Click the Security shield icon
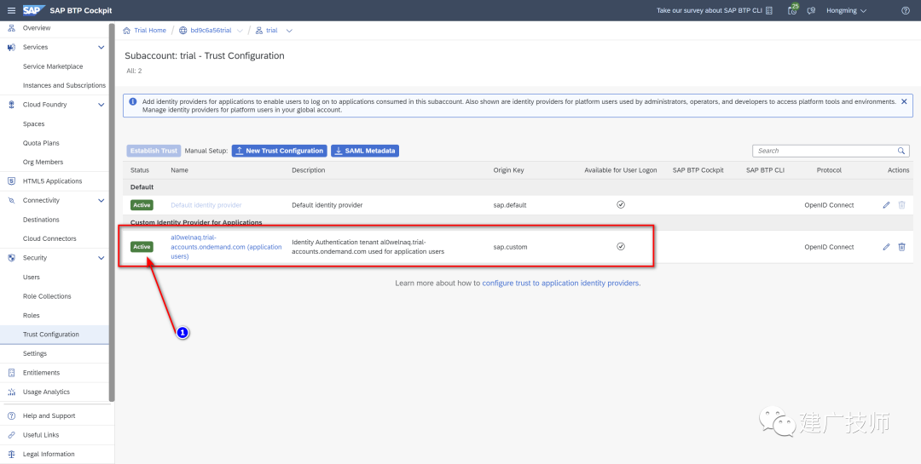This screenshot has height=464, width=921. click(x=11, y=258)
